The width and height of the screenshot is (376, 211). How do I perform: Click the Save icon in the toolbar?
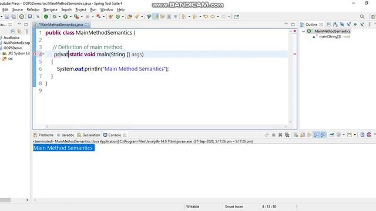point(7,16)
